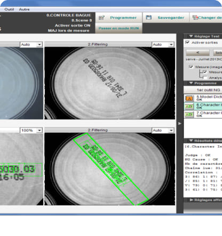
Task: Click the 'Correlation :' result line
Action: pos(201,172)
